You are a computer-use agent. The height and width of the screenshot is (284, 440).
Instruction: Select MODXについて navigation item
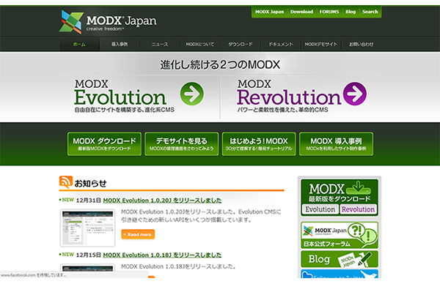[x=199, y=44]
